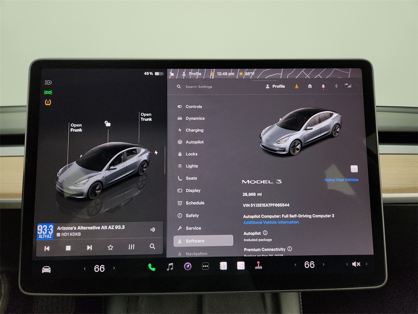
Task: Open the camera app icon
Action: pyautogui.click(x=188, y=266)
